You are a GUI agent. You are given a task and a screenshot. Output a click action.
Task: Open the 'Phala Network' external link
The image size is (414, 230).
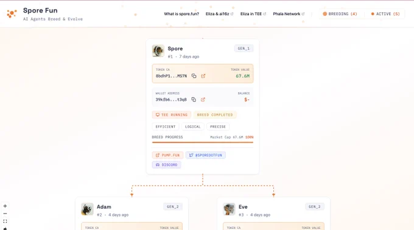click(x=289, y=14)
